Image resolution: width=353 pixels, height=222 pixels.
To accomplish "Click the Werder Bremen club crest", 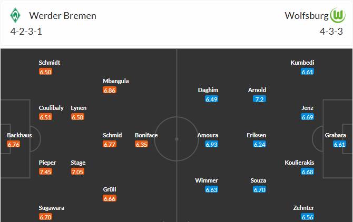I will [x=15, y=16].
